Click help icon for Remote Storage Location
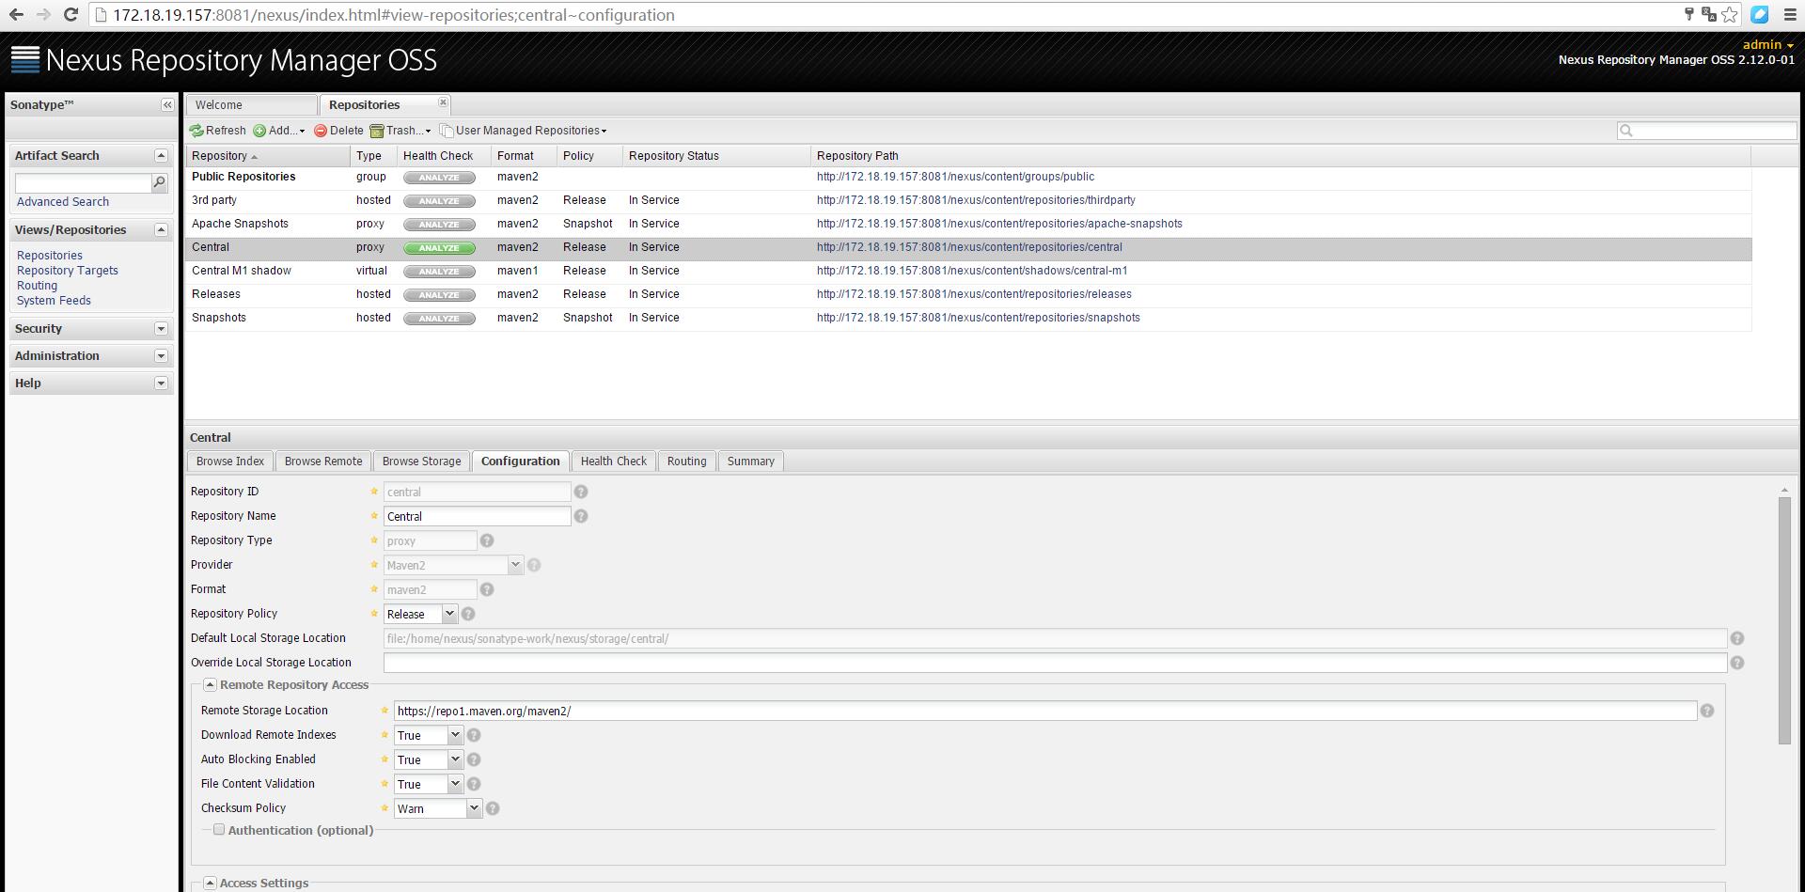 pyautogui.click(x=1707, y=711)
